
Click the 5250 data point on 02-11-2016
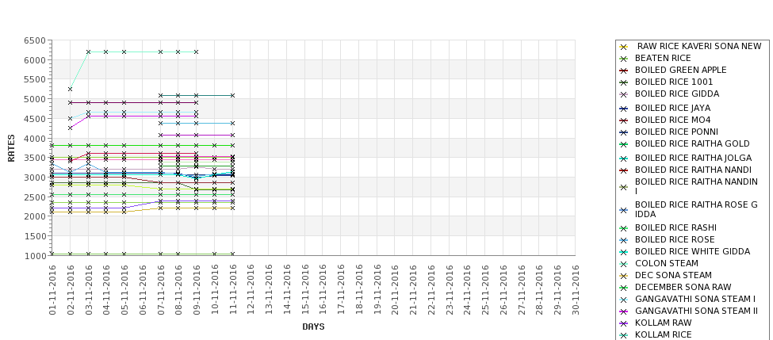click(x=70, y=90)
